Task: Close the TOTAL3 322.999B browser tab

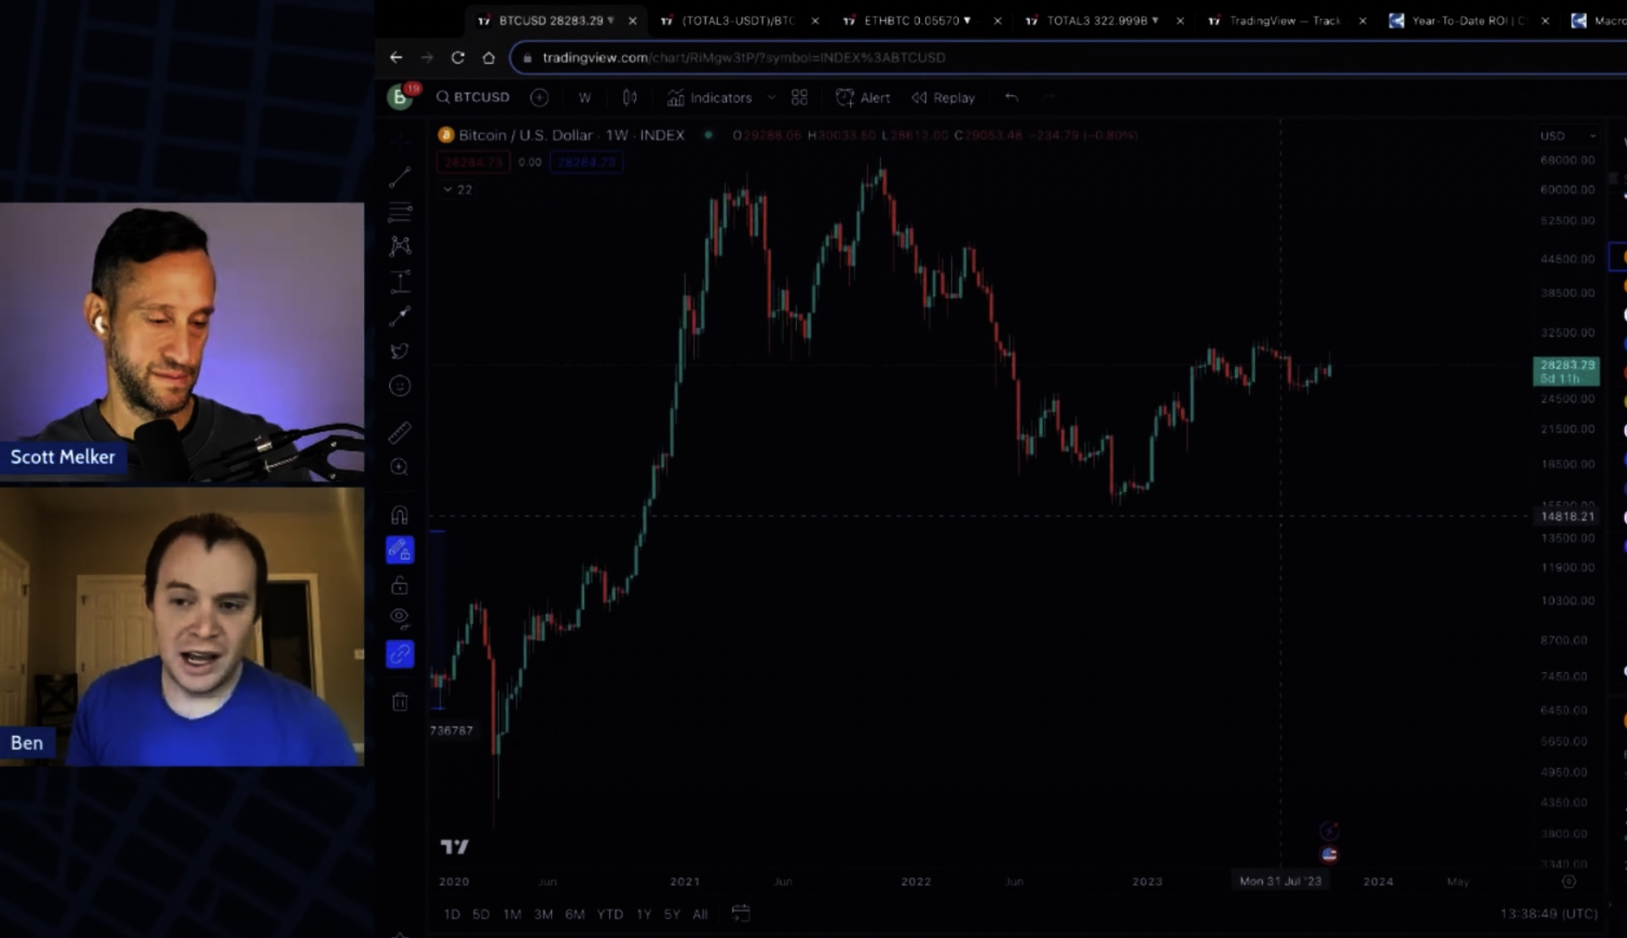Action: pos(1180,21)
